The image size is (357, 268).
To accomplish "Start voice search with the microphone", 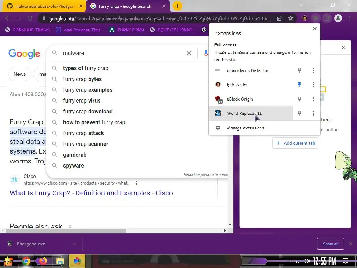I will [x=206, y=53].
